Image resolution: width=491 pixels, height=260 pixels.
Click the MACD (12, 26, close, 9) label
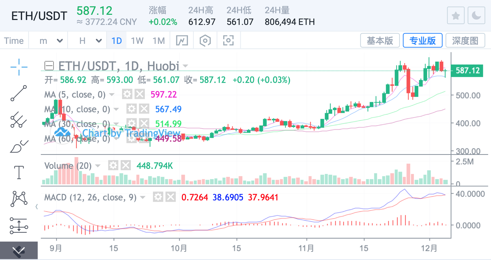[x=90, y=197]
